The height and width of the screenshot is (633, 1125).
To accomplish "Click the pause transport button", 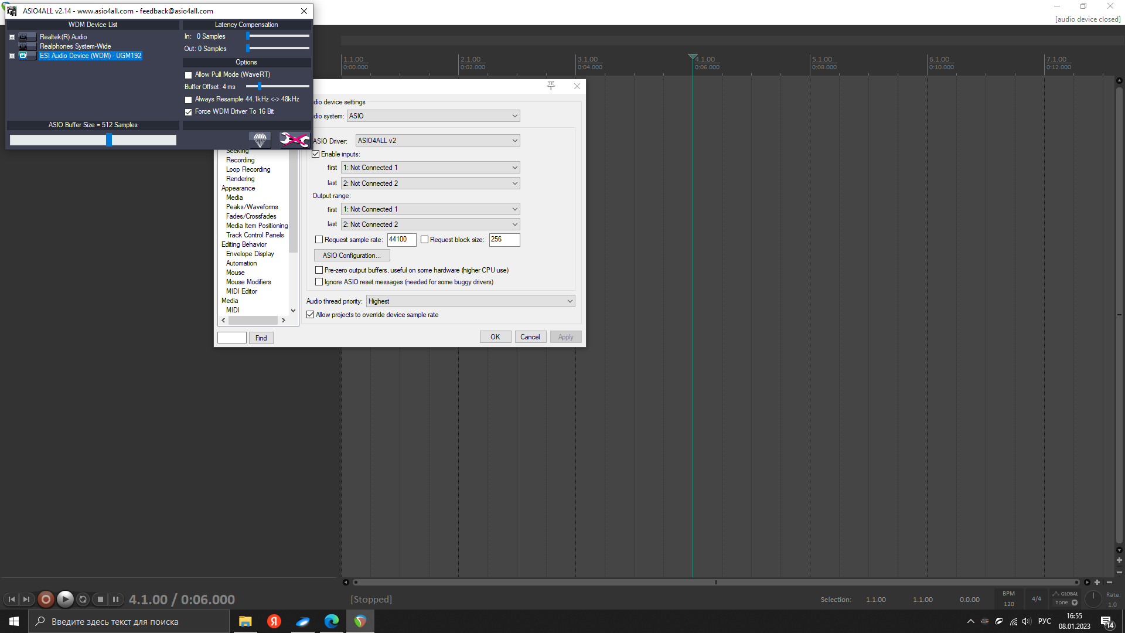I will 116,600.
